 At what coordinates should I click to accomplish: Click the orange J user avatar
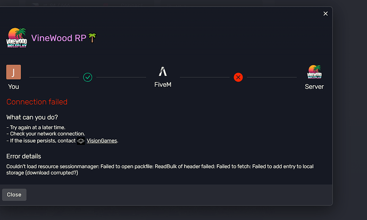tap(14, 72)
